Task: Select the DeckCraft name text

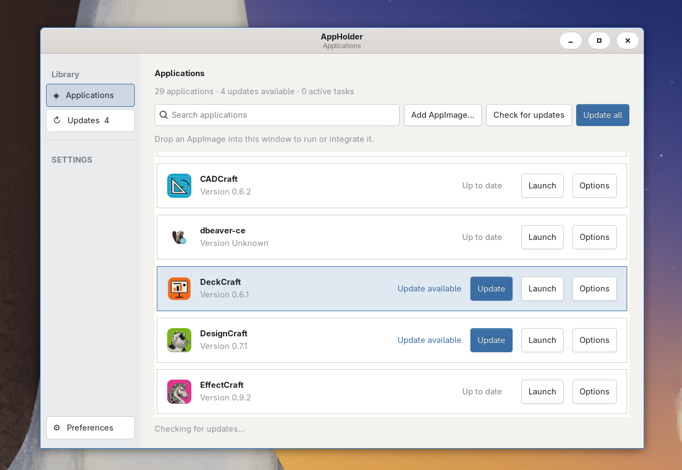Action: [220, 282]
